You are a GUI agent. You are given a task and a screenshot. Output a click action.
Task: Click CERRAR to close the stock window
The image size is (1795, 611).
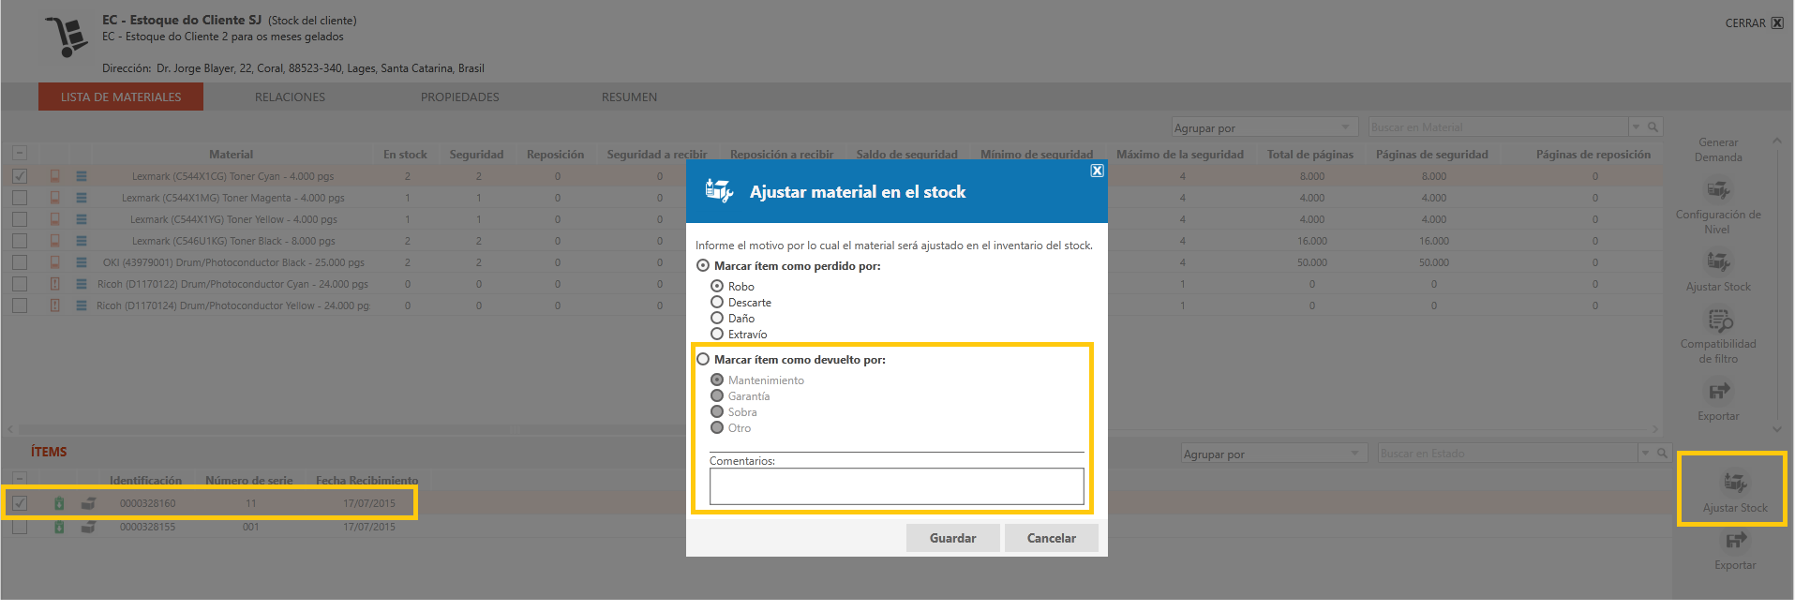(1754, 23)
